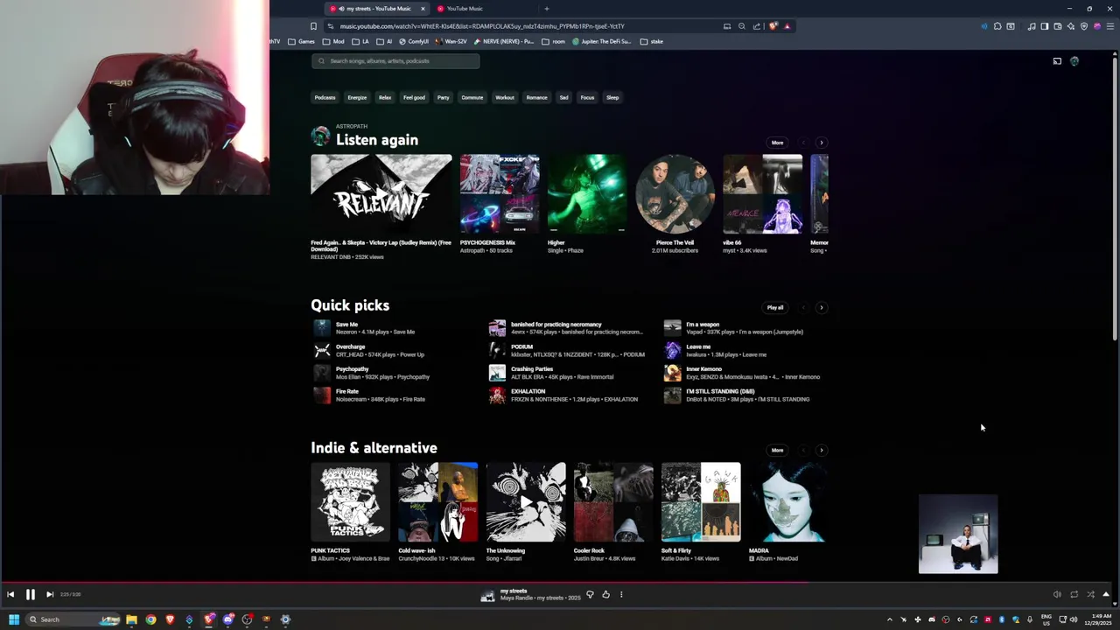Viewport: 1120px width, 630px height.
Task: Open the PUNK TACTICS album cover
Action: [351, 502]
